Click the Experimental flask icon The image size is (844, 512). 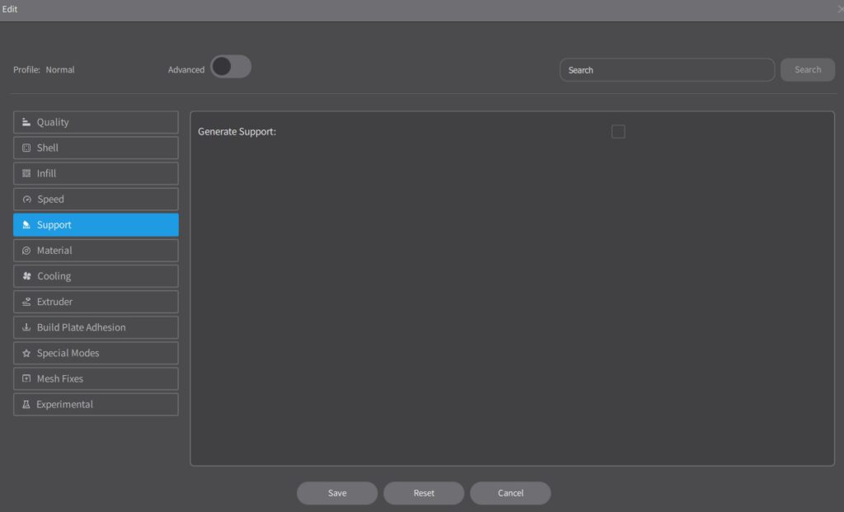26,404
